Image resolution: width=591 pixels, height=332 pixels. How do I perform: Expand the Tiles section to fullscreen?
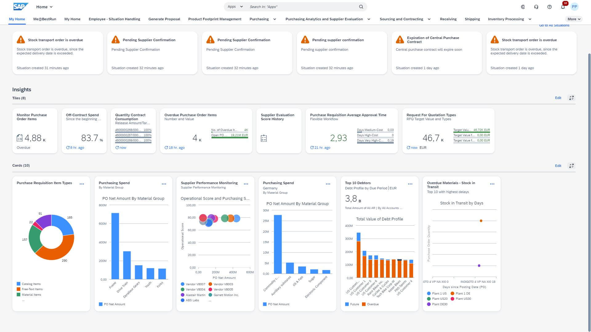[572, 98]
